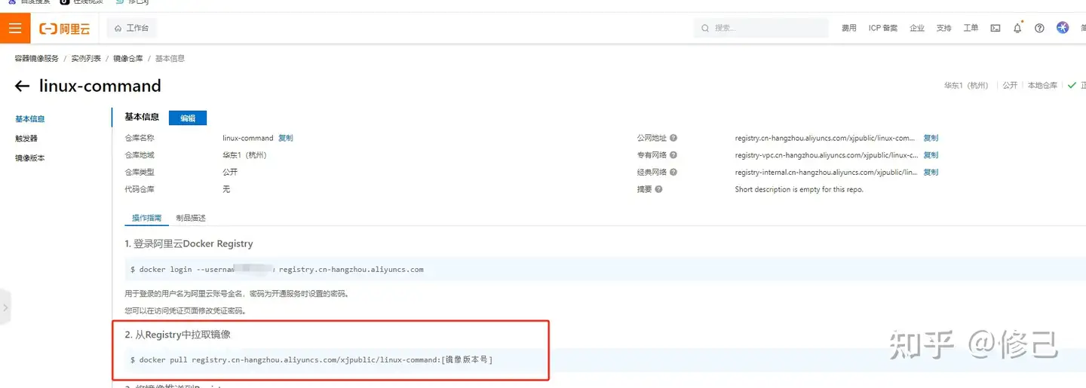Launch the Cloud Shell terminal icon

[995, 28]
